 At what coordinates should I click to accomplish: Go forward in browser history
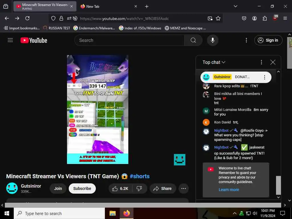17,18
